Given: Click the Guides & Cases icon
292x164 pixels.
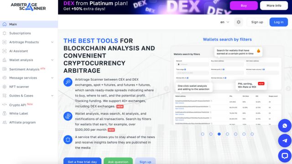Looking at the screenshot, I should (5, 96).
